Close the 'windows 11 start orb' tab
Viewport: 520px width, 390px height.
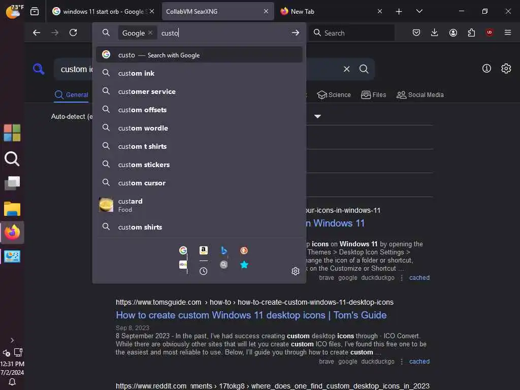(x=152, y=11)
